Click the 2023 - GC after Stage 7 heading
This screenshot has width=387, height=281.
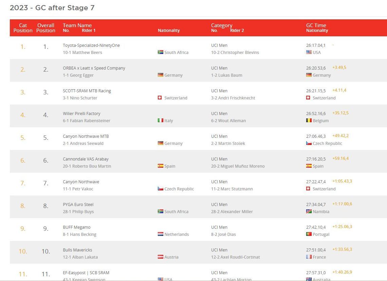click(x=52, y=8)
